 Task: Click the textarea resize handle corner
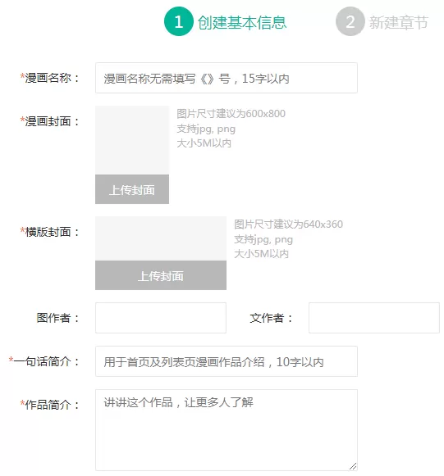(353, 466)
